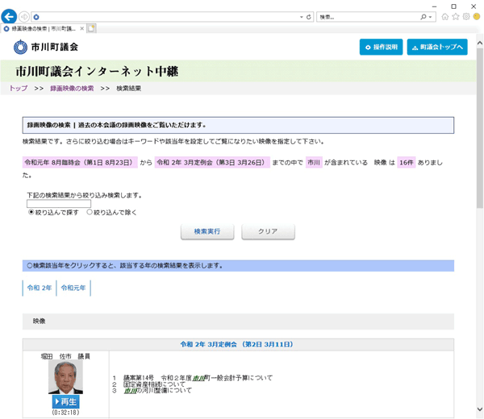
Task: Click the search magnifier icon
Action: coord(423,17)
